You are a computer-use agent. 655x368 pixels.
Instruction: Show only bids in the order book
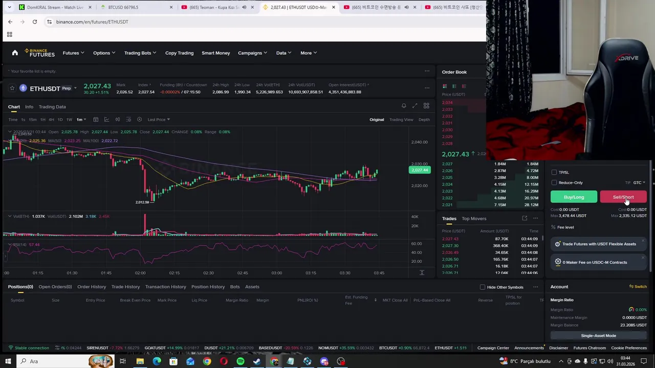454,86
